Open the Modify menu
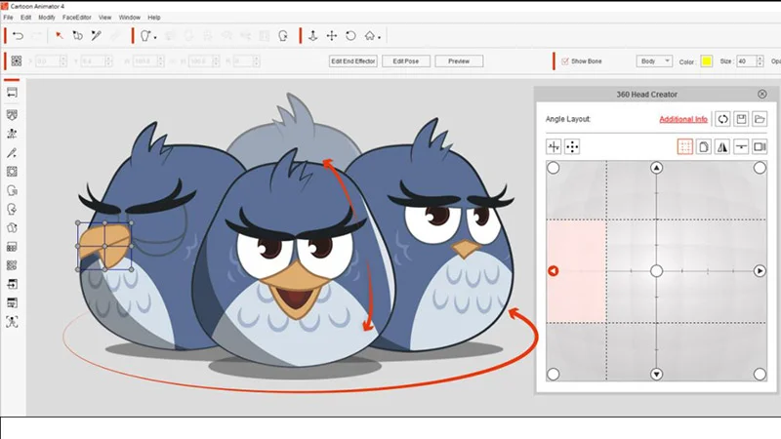The width and height of the screenshot is (781, 439). 47,18
